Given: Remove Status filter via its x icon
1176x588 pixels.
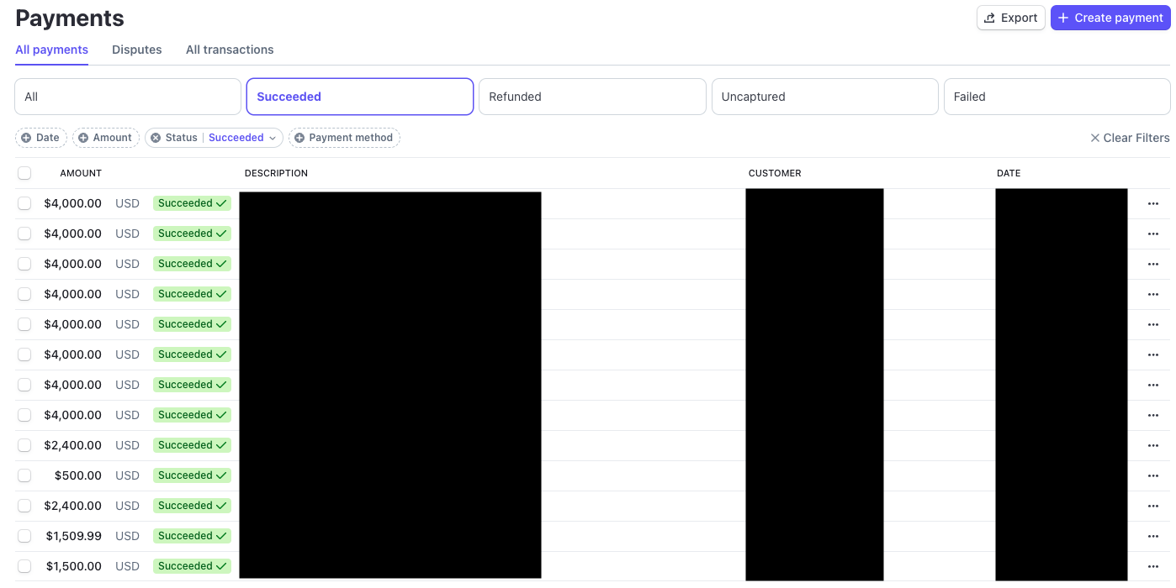Looking at the screenshot, I should (x=156, y=138).
